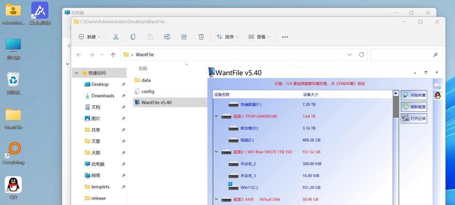Select the data folder in file list

(x=143, y=80)
